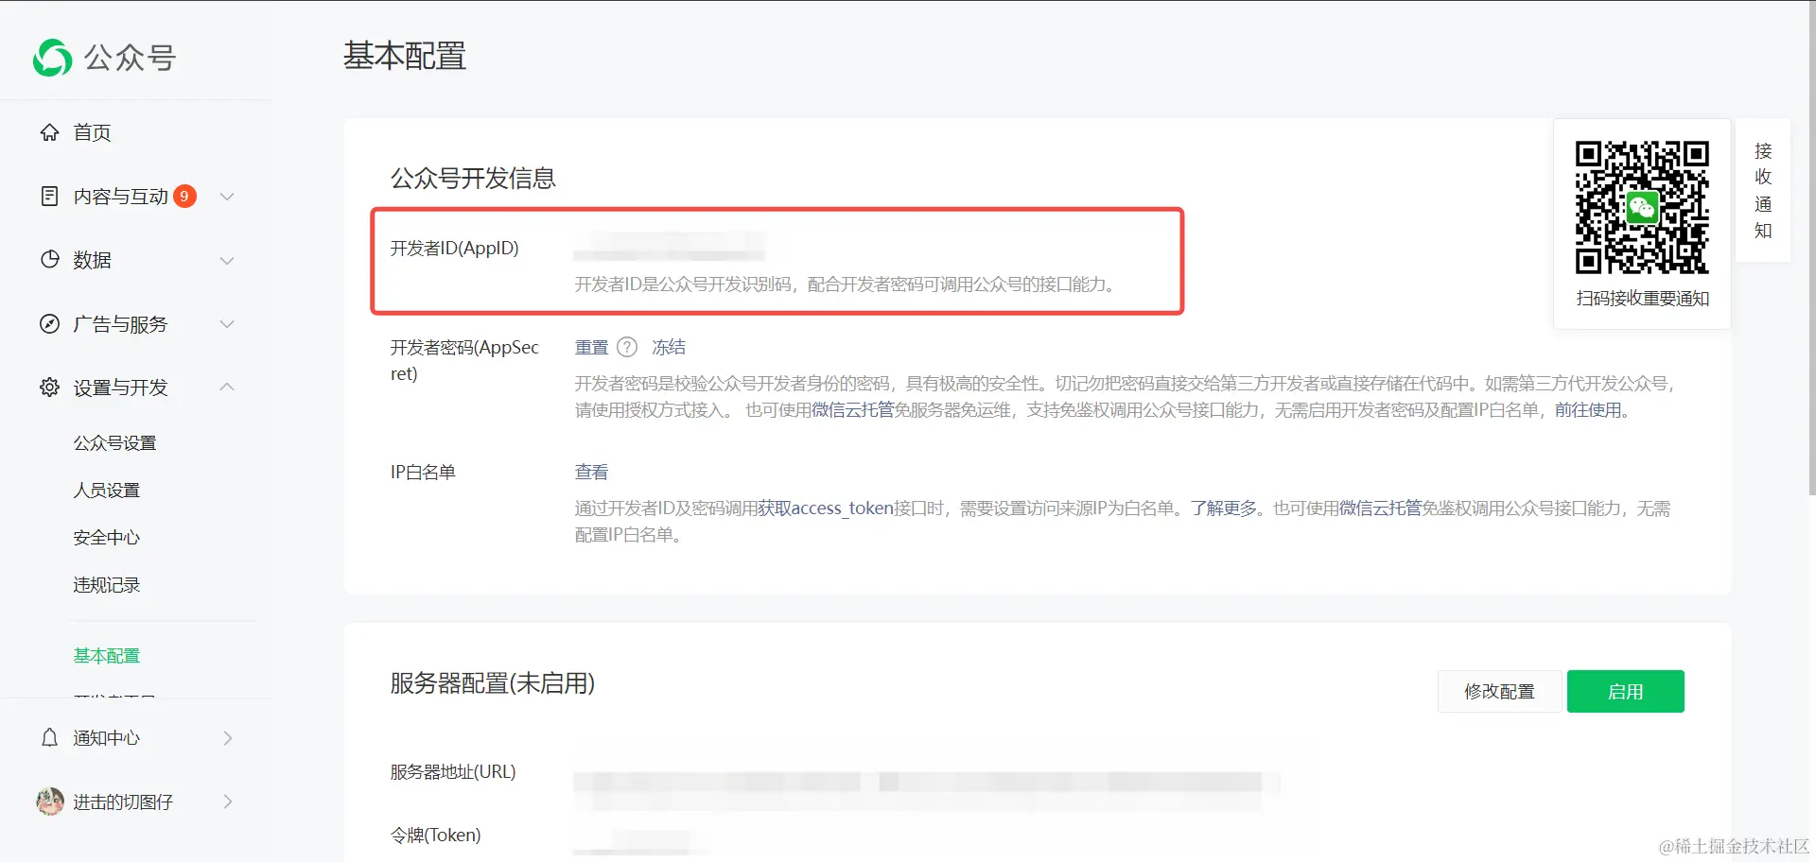This screenshot has width=1816, height=862.
Task: Select the 设置与开发 gear icon
Action: coord(49,387)
